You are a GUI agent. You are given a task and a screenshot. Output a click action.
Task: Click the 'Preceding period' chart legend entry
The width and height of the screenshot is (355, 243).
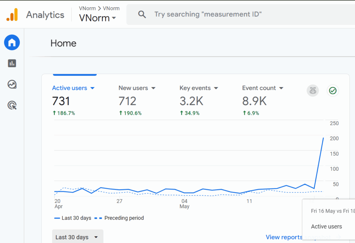pyautogui.click(x=119, y=218)
